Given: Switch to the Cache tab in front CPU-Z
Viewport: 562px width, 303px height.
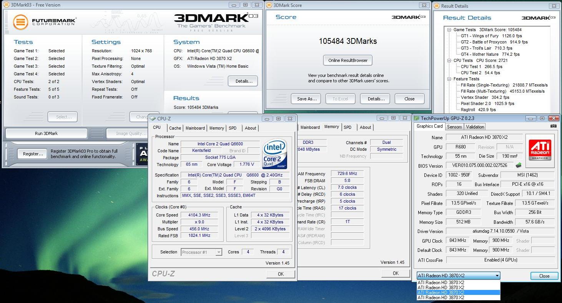Looking at the screenshot, I should click(x=175, y=128).
